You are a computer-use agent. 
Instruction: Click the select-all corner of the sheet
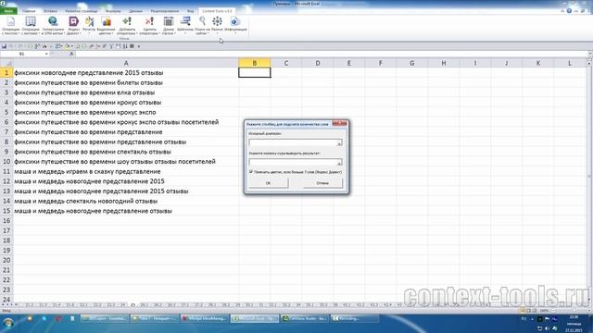(6, 63)
